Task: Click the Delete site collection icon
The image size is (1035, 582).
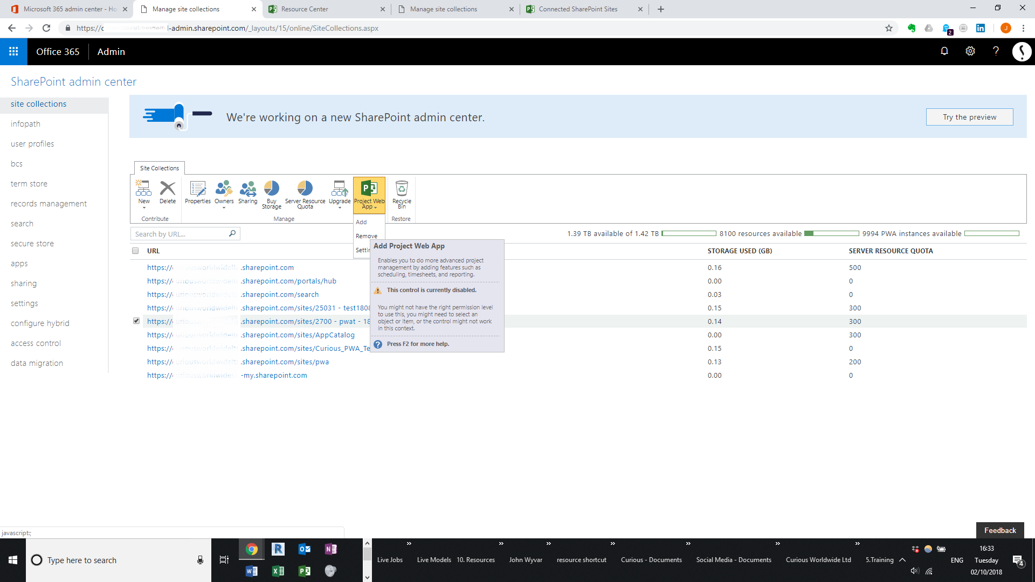Action: tap(168, 188)
